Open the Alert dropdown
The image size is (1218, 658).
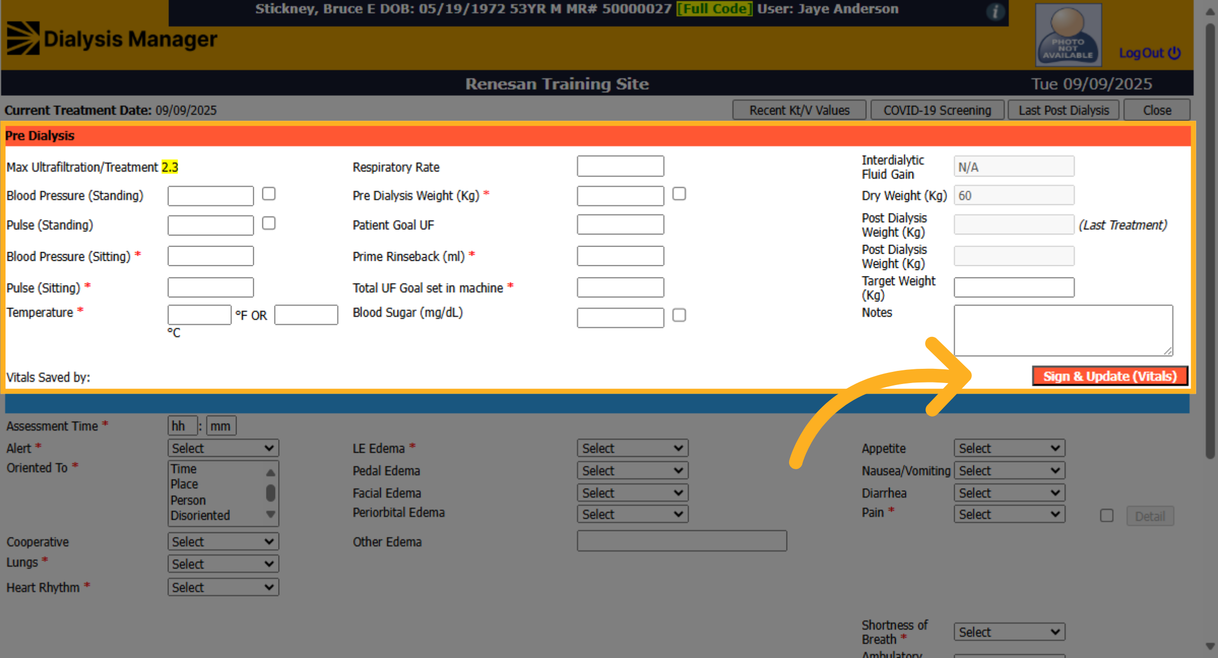pos(223,448)
